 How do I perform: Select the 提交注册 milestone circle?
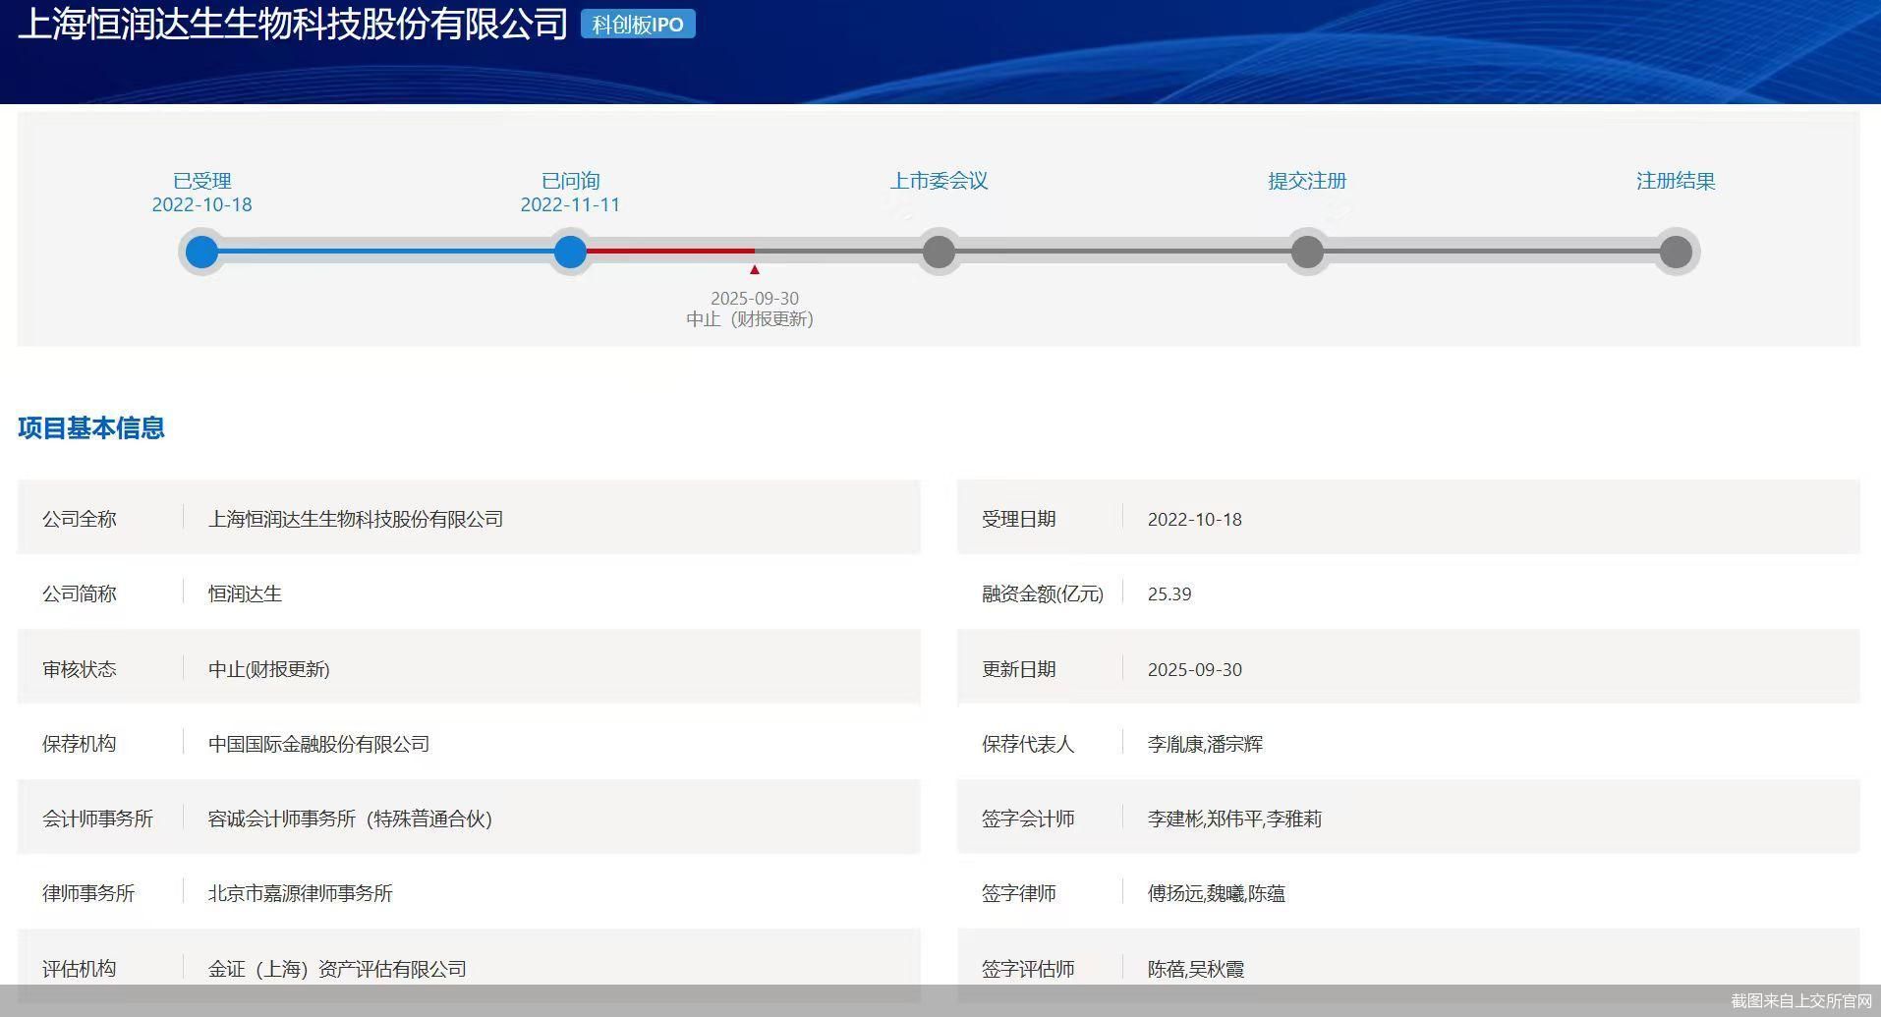1307,252
